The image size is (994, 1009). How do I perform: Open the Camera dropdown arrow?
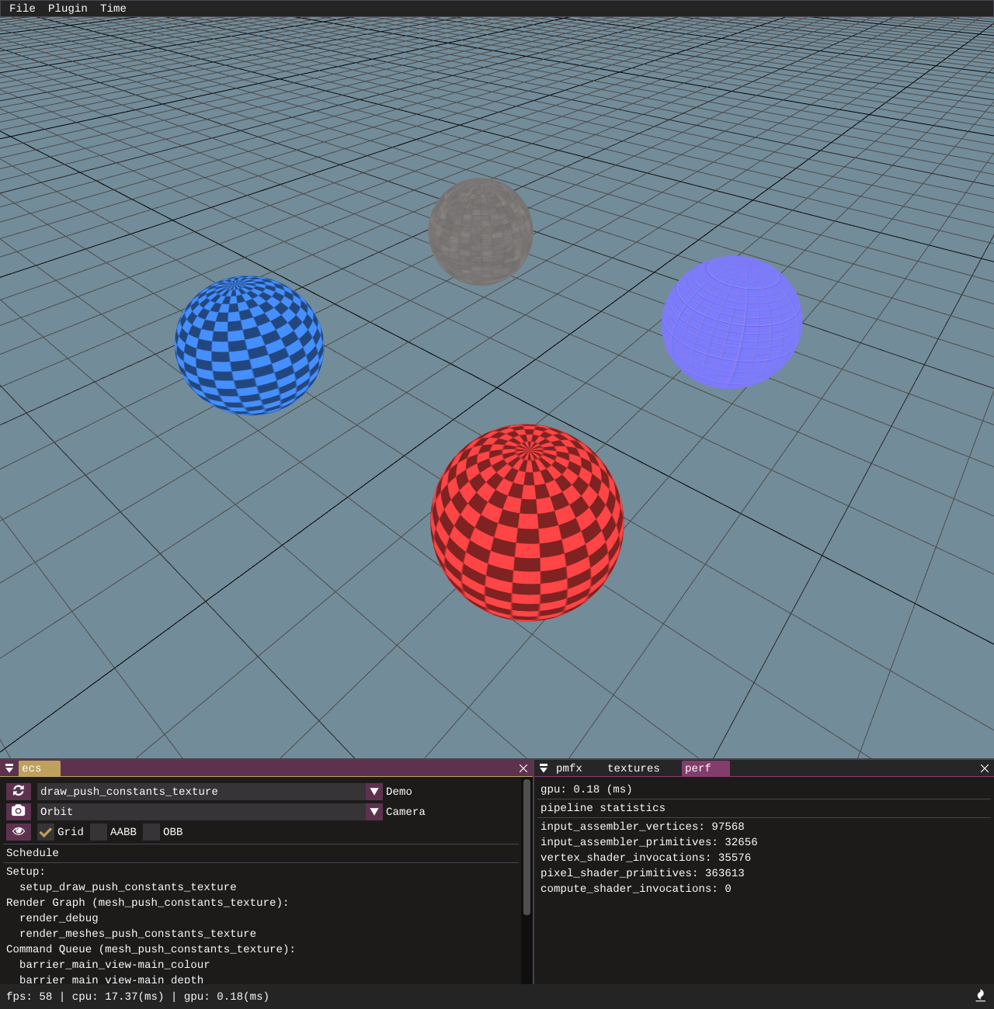coord(374,812)
